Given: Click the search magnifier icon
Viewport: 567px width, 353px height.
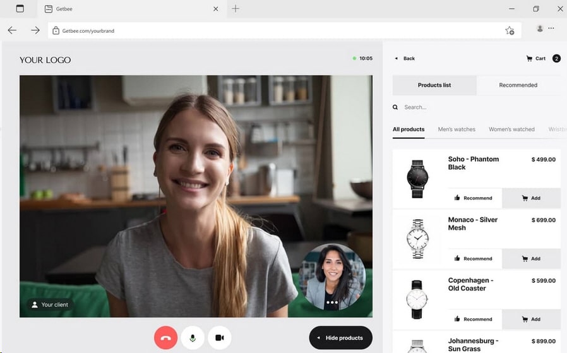Looking at the screenshot, I should click(396, 107).
